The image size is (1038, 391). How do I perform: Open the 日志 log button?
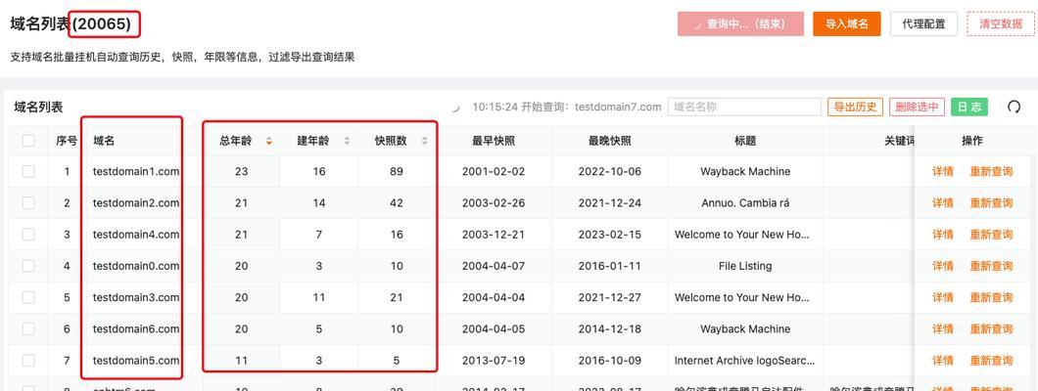click(969, 107)
